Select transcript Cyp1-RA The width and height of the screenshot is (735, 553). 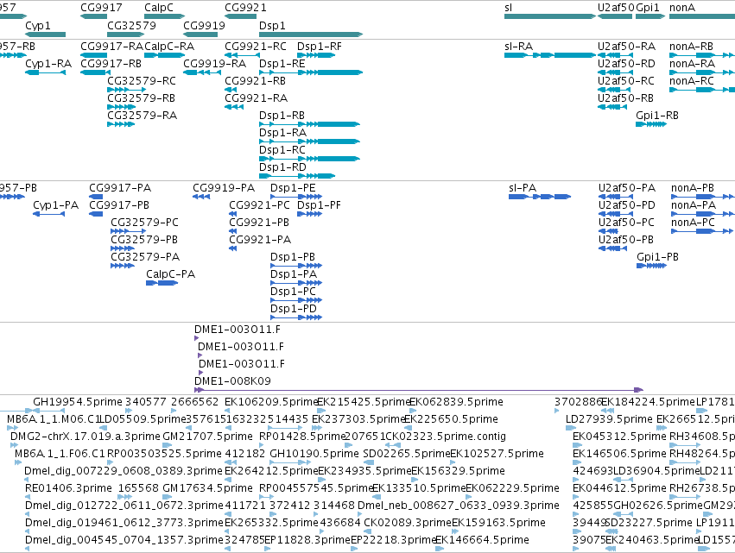click(46, 72)
